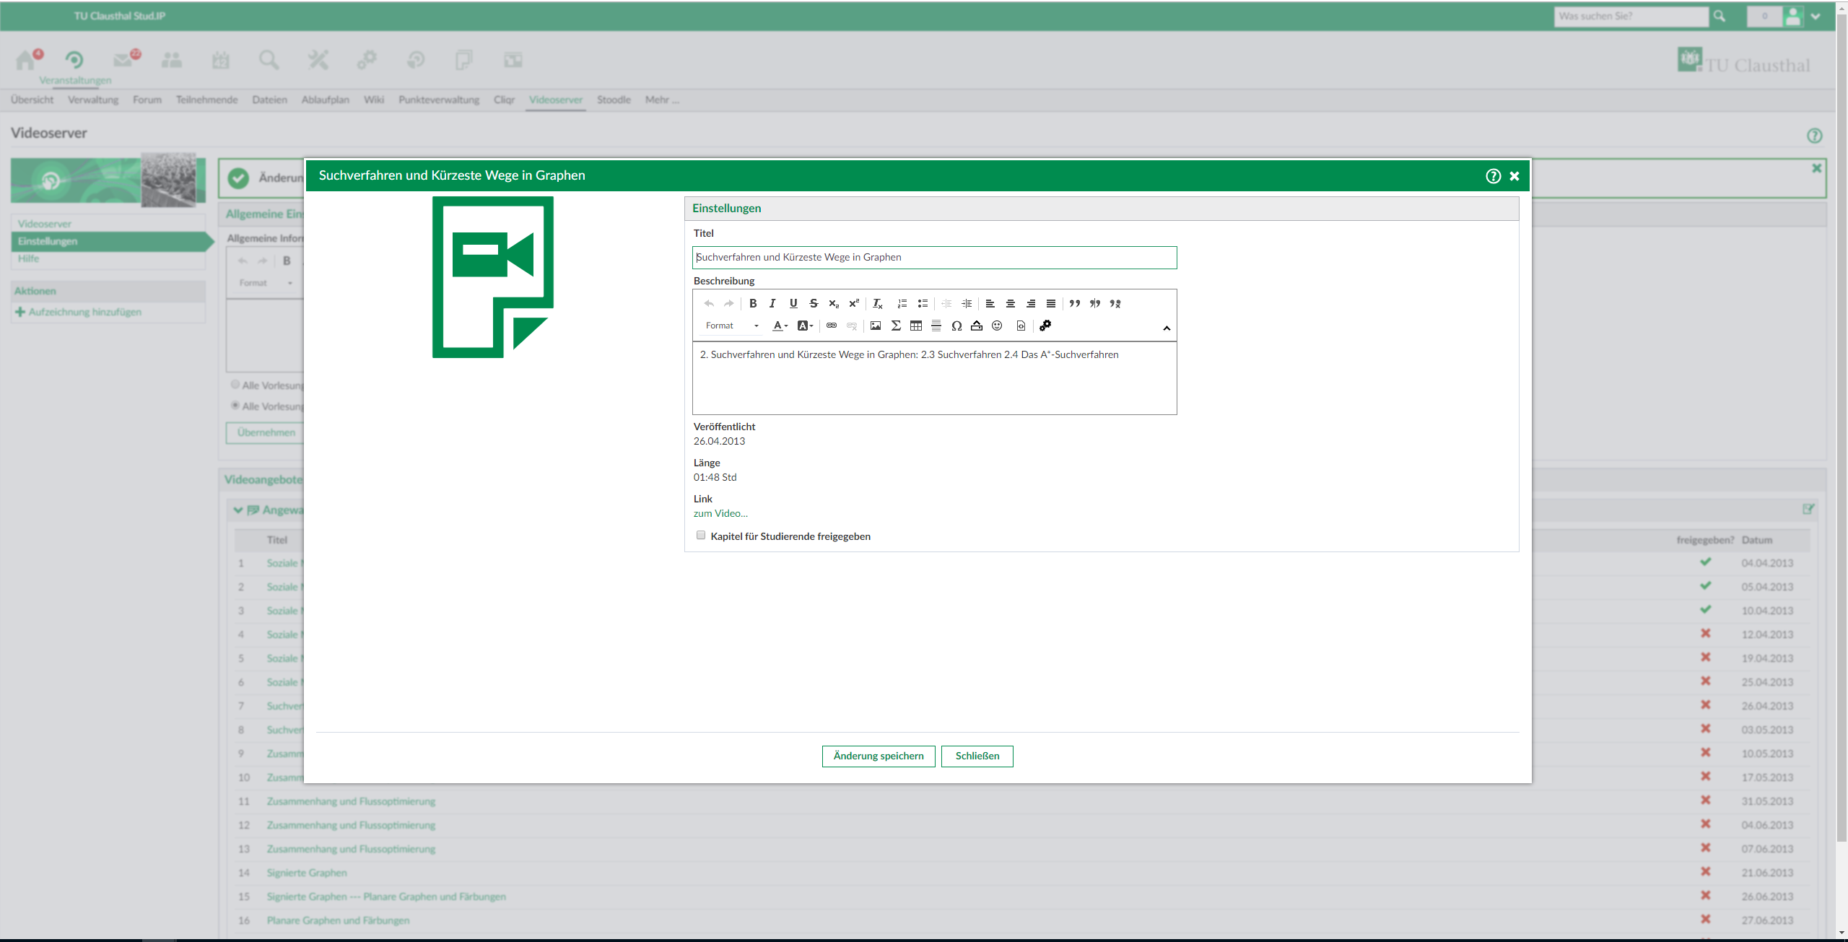Enable Kapitel für Studierende freigegeben checkbox

[701, 536]
